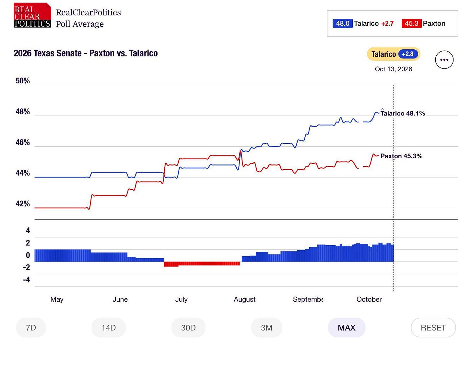Click the 44% y-axis label
This screenshot has width=472, height=366.
[x=23, y=173]
